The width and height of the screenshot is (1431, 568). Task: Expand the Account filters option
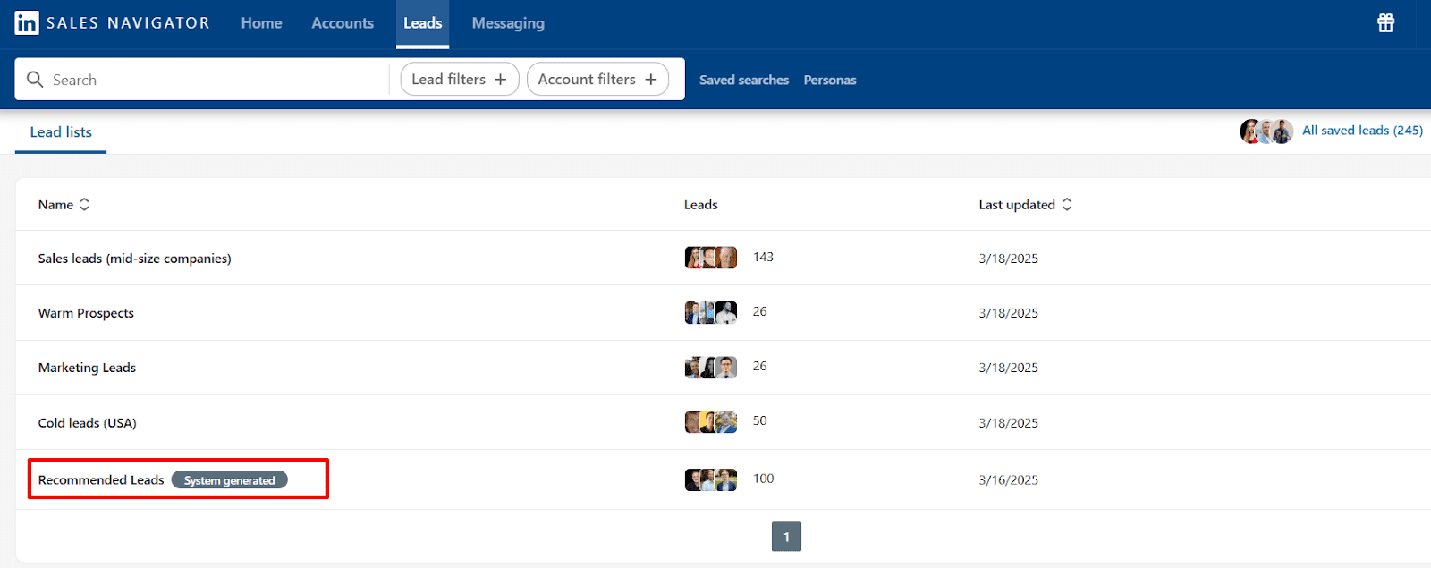[597, 80]
